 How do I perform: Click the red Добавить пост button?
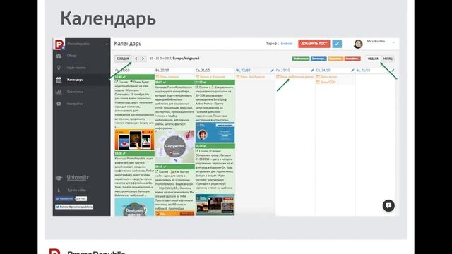coord(314,44)
